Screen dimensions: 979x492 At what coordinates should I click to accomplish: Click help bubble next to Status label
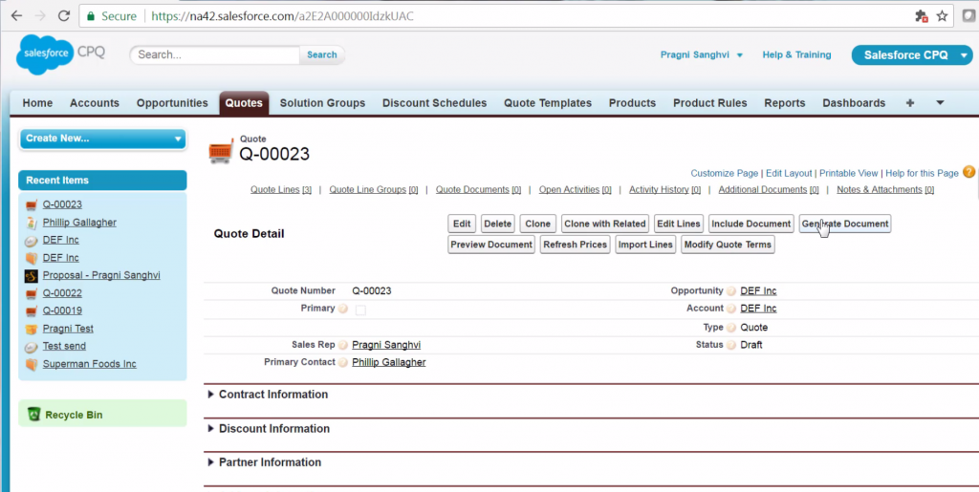(731, 345)
